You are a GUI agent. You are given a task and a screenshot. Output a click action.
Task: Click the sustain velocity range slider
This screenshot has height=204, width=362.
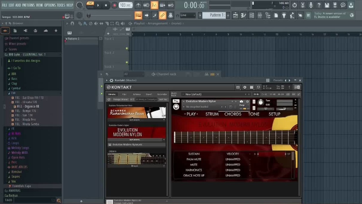[x=271, y=154]
